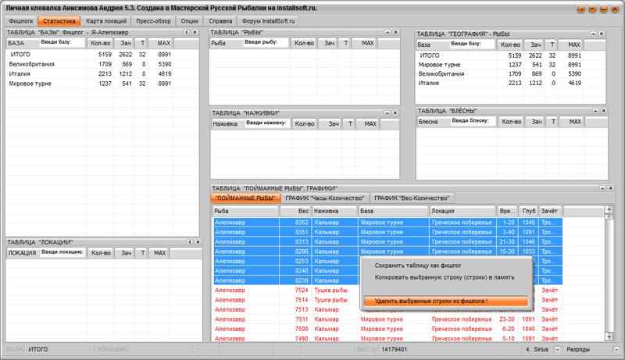
Task: Open the Sirius dropdown in status bar
Action: 556,351
